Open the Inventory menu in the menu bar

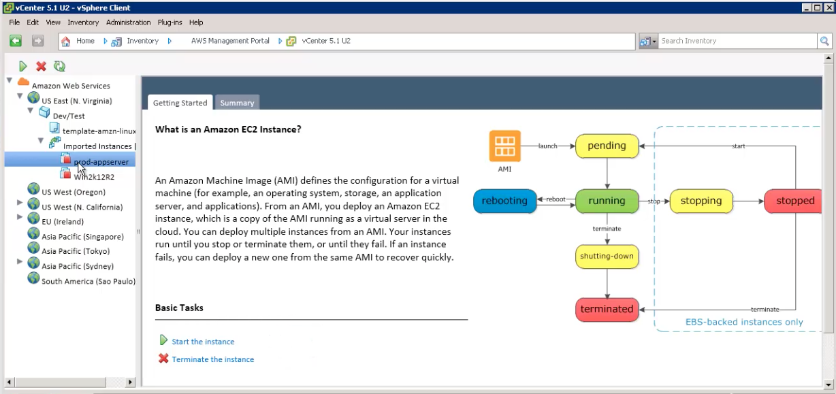pyautogui.click(x=83, y=22)
